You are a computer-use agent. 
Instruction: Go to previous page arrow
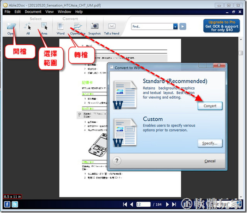click(132, 204)
